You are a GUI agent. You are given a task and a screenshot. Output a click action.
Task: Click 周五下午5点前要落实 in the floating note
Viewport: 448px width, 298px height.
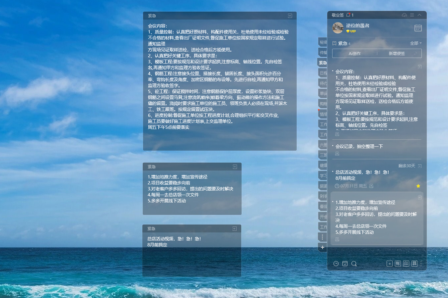(x=169, y=127)
